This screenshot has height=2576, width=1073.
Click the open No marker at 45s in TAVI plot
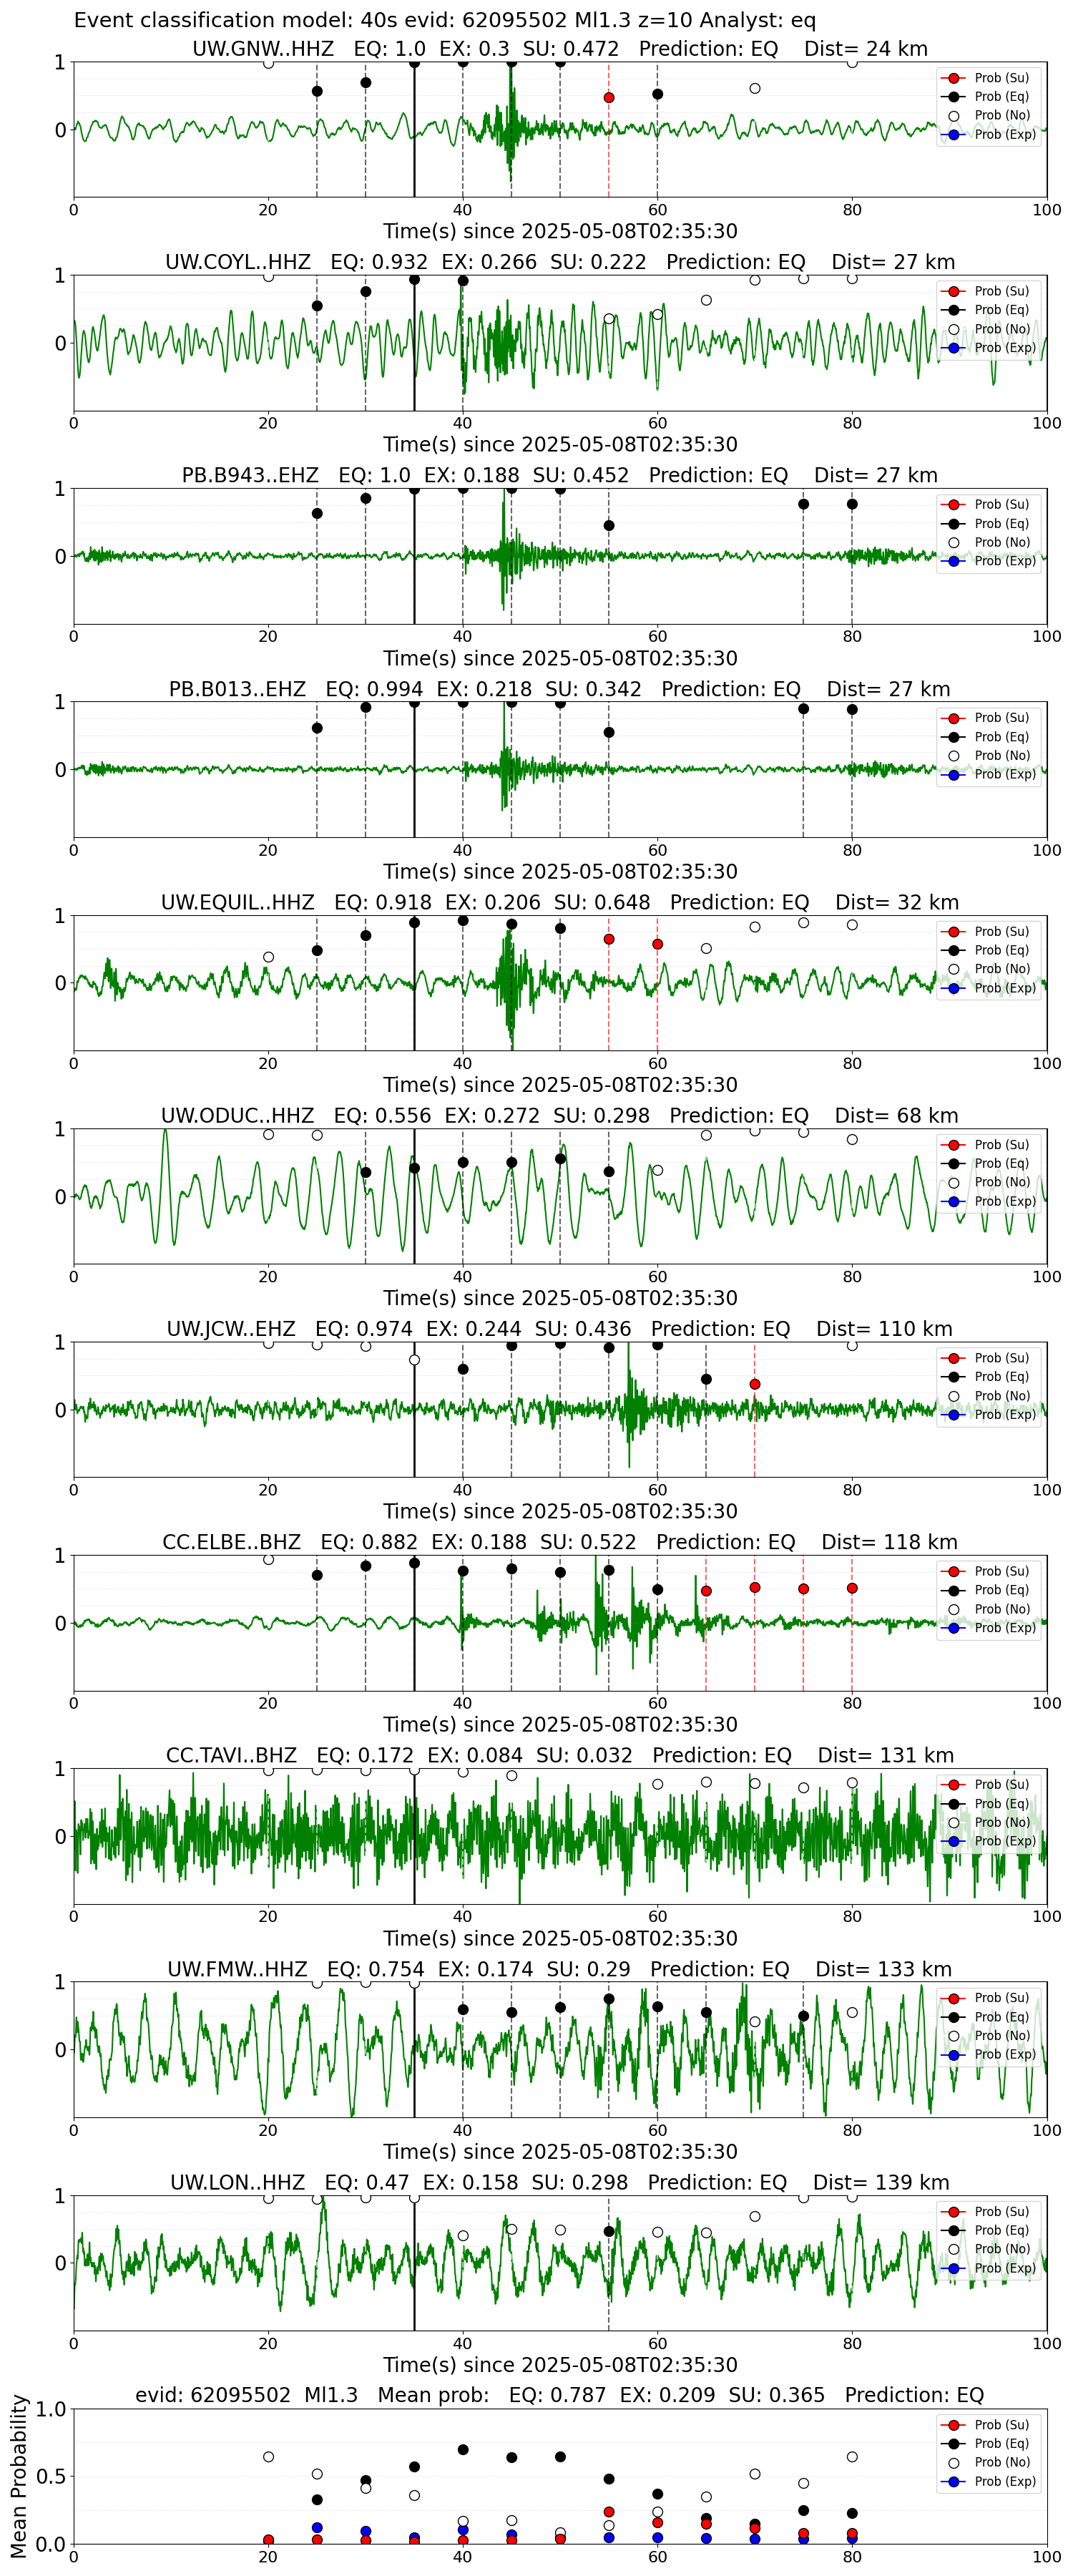[512, 1776]
